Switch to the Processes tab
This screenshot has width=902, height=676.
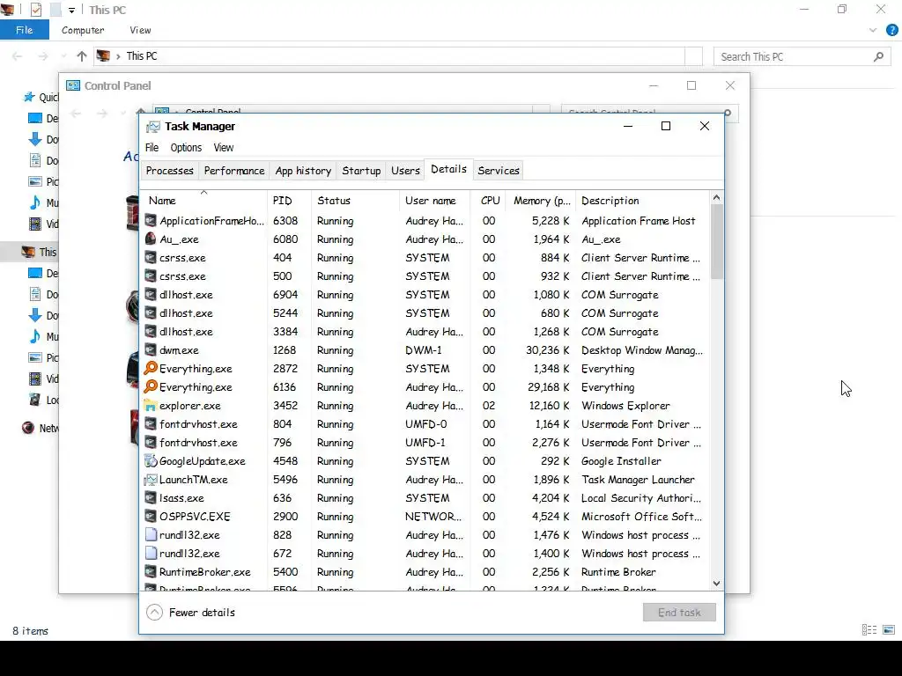tap(170, 171)
